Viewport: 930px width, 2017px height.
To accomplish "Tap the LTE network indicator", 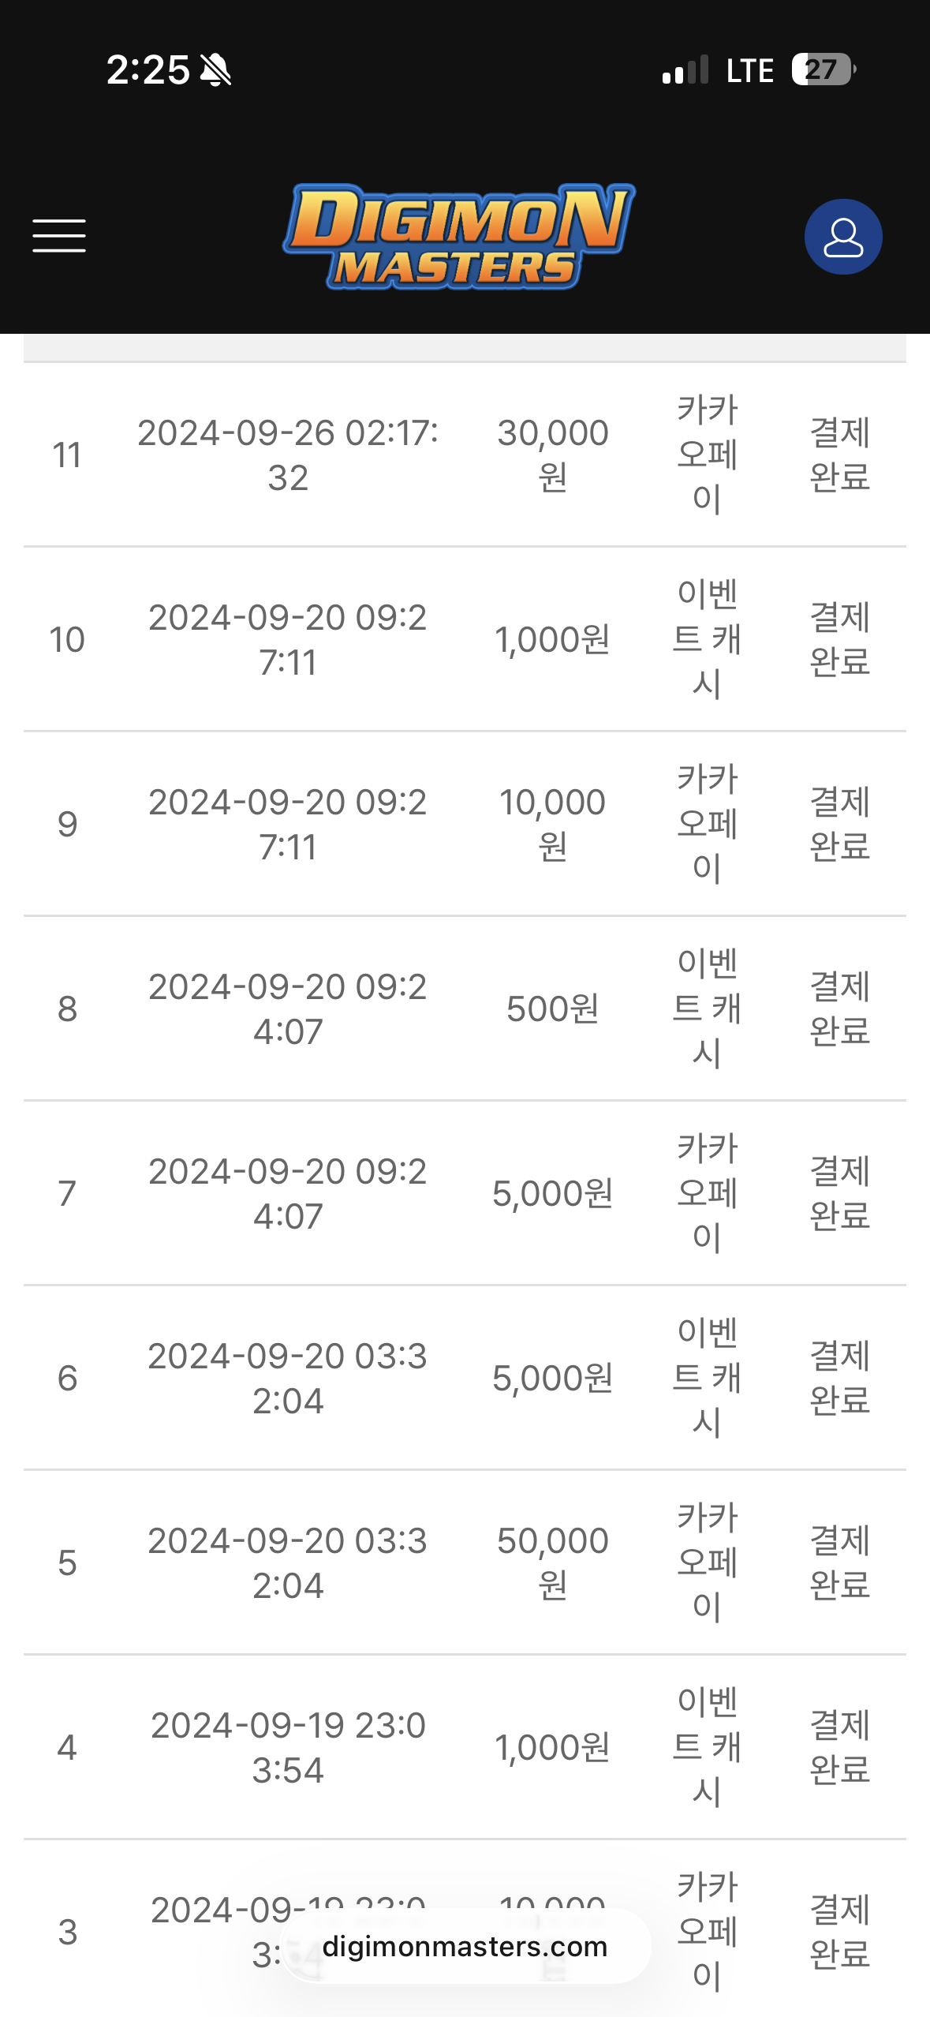I will click(x=749, y=70).
